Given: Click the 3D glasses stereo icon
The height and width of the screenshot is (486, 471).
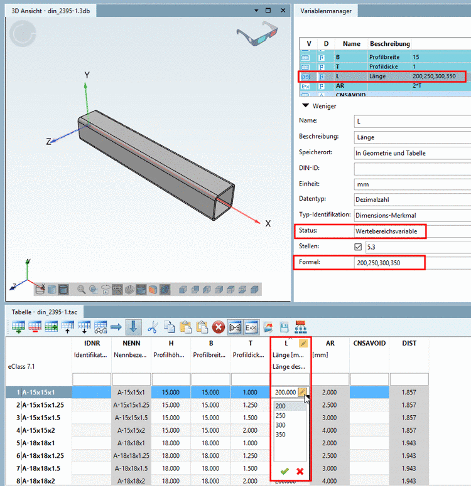Looking at the screenshot, I should [257, 33].
